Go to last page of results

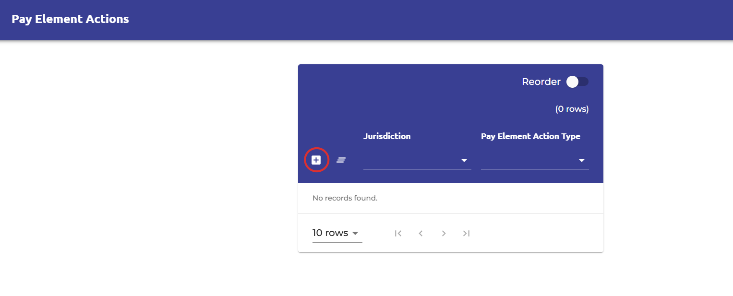(466, 233)
